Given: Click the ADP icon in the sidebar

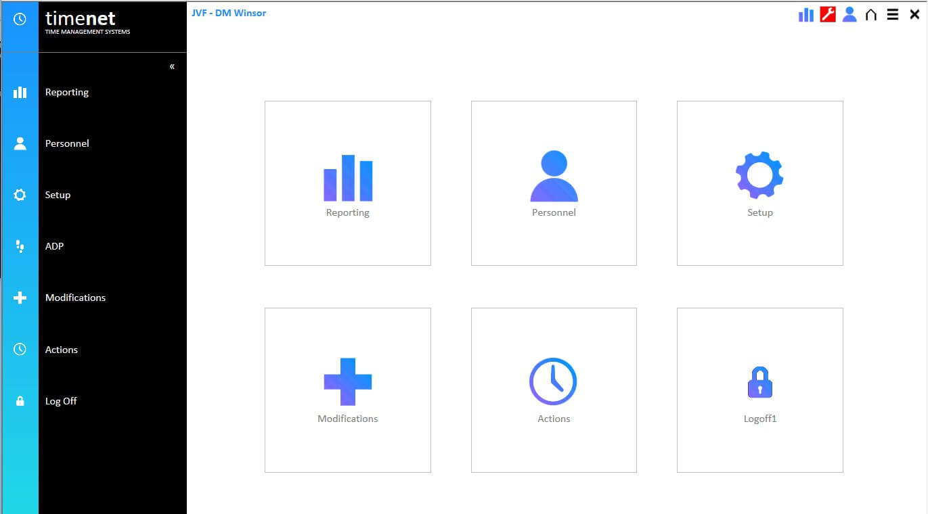Looking at the screenshot, I should tap(20, 246).
